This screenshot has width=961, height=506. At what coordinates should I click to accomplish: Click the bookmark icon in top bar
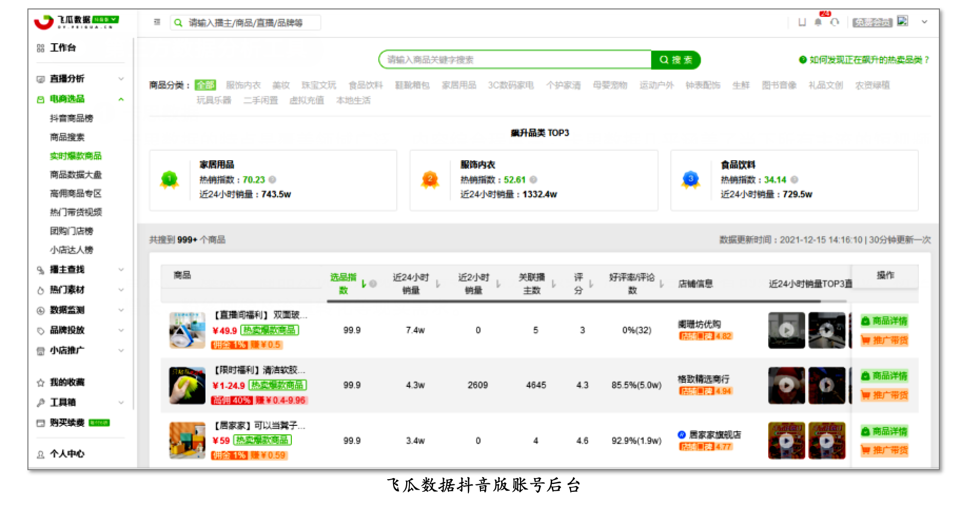pos(802,22)
